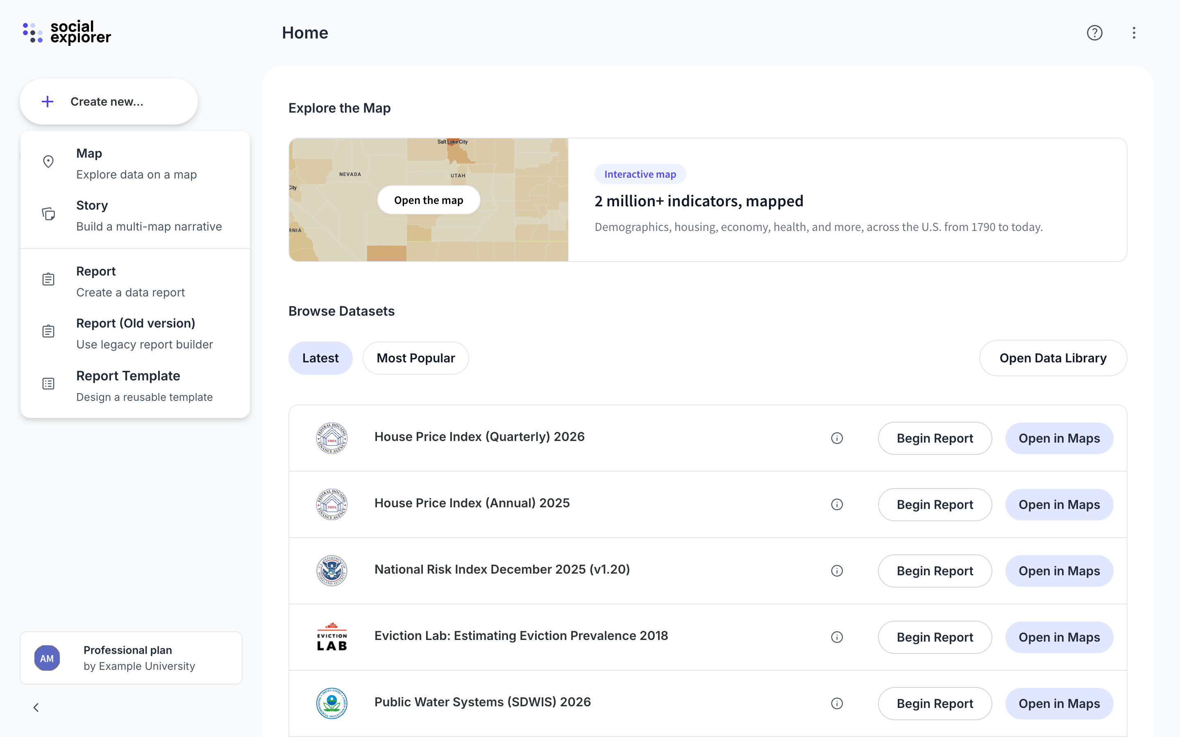
Task: Collapse the sidebar with the left chevron
Action: [x=36, y=707]
